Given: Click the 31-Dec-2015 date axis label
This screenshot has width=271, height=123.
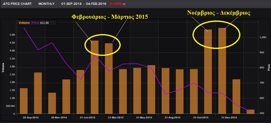Looking at the screenshot, I should pyautogui.click(x=229, y=117).
